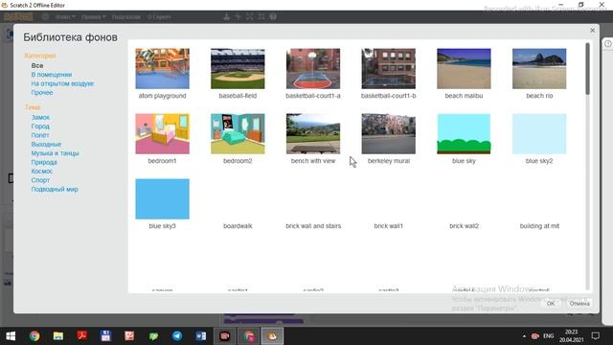613x345 pixels.
Task: Show all backdrops with Все category
Action: click(37, 66)
